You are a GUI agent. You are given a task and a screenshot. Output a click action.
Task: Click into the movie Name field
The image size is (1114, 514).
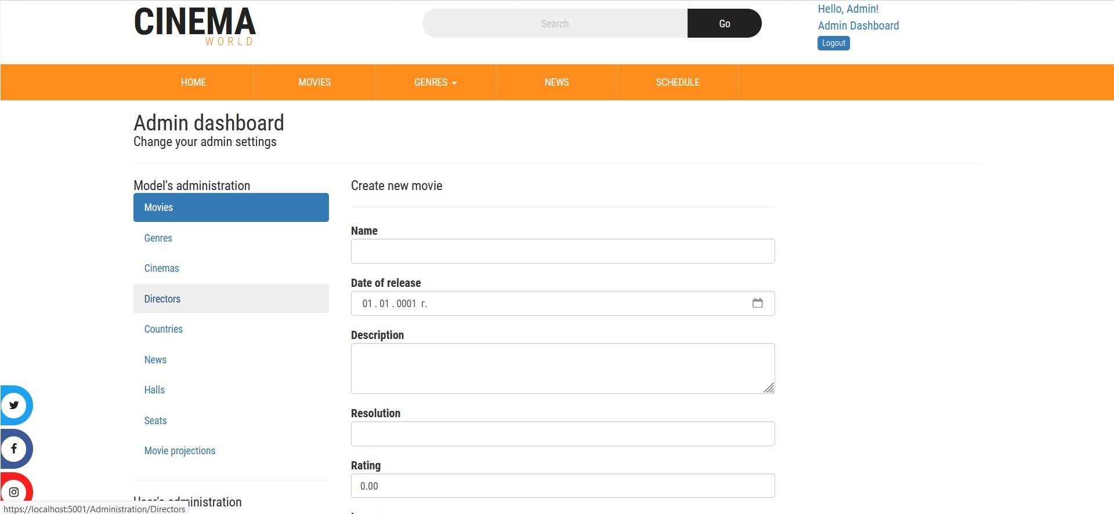[562, 251]
